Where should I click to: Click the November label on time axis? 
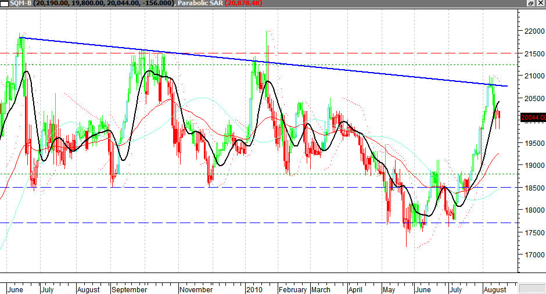click(197, 289)
